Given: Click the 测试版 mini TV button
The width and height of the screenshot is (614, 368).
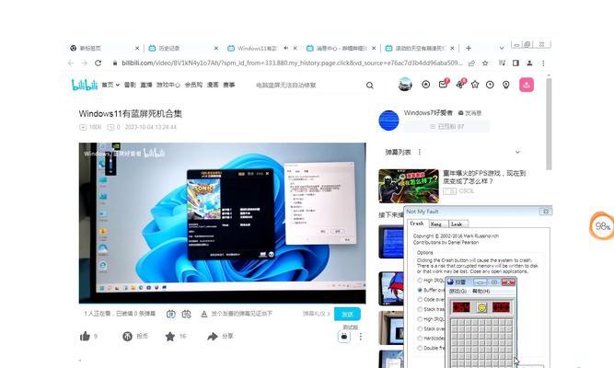Looking at the screenshot, I should click(343, 337).
